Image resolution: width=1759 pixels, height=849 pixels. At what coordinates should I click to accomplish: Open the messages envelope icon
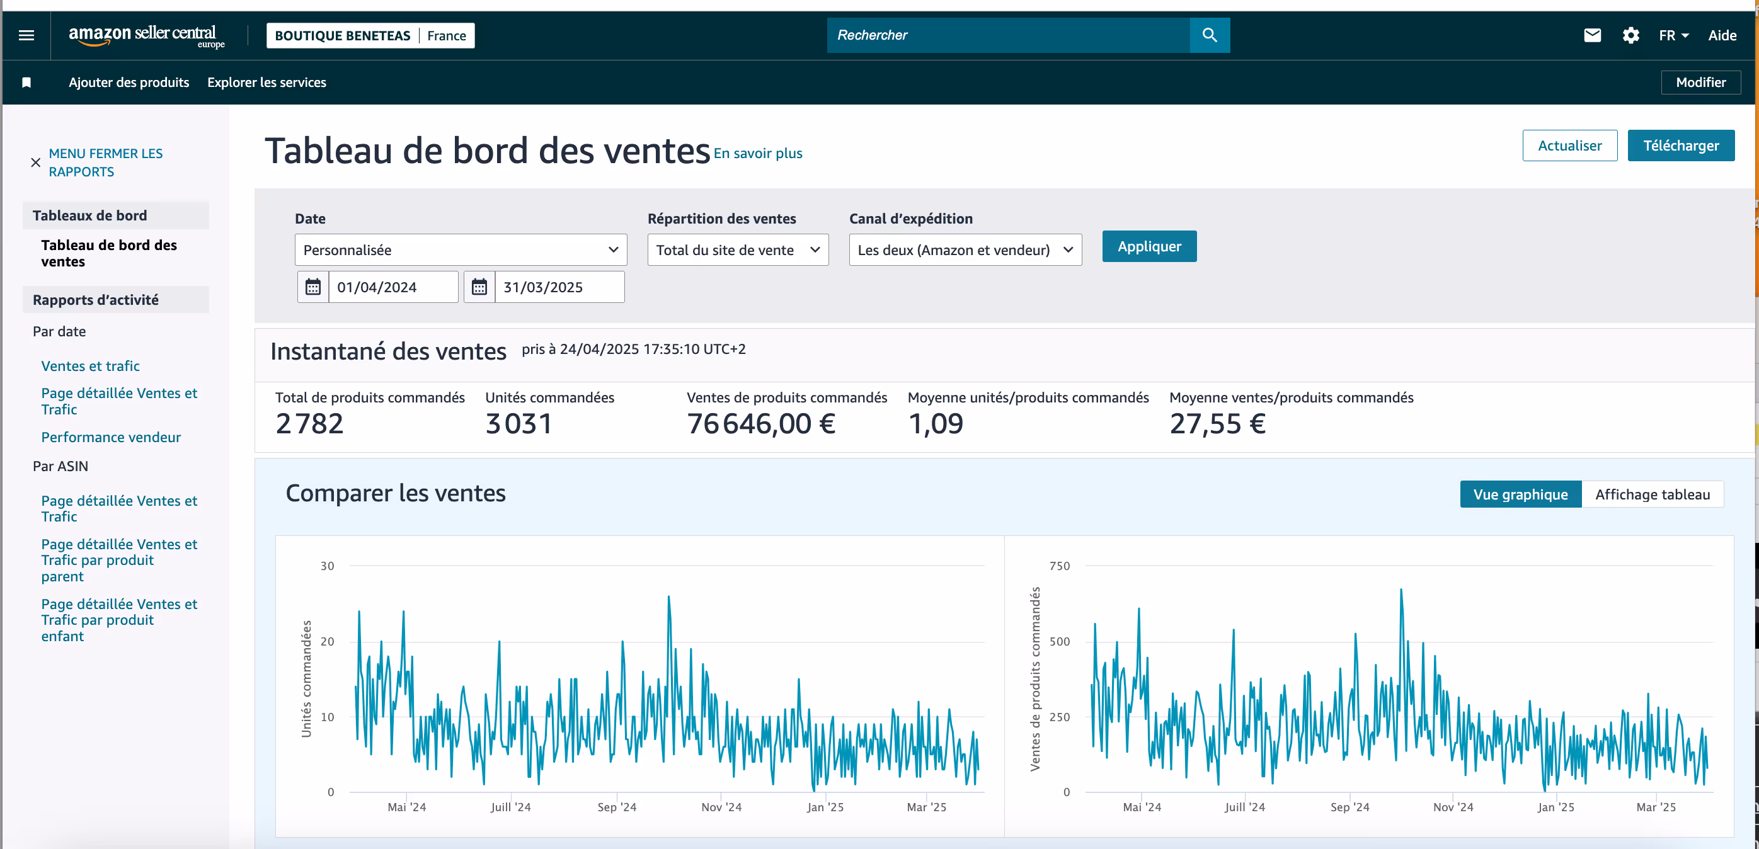click(x=1591, y=35)
